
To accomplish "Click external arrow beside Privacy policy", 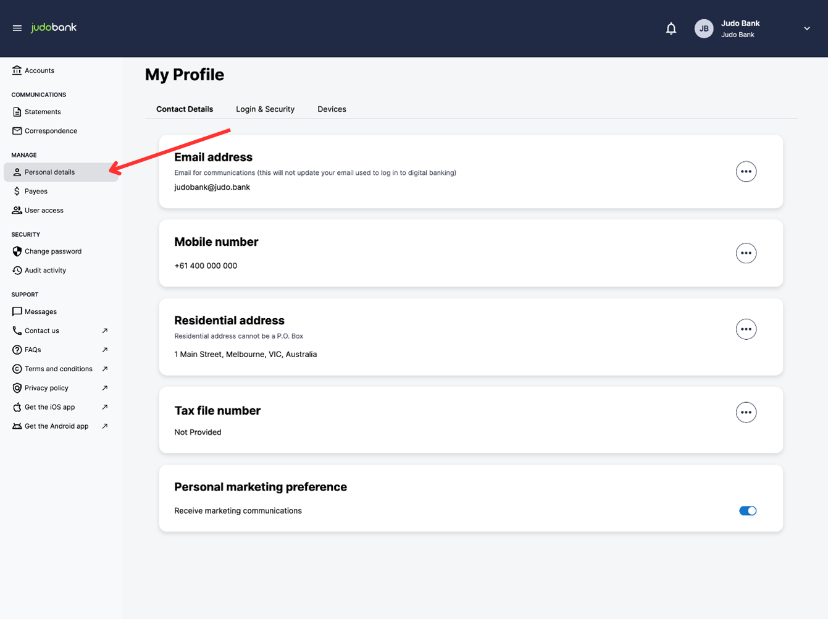I will coord(105,388).
